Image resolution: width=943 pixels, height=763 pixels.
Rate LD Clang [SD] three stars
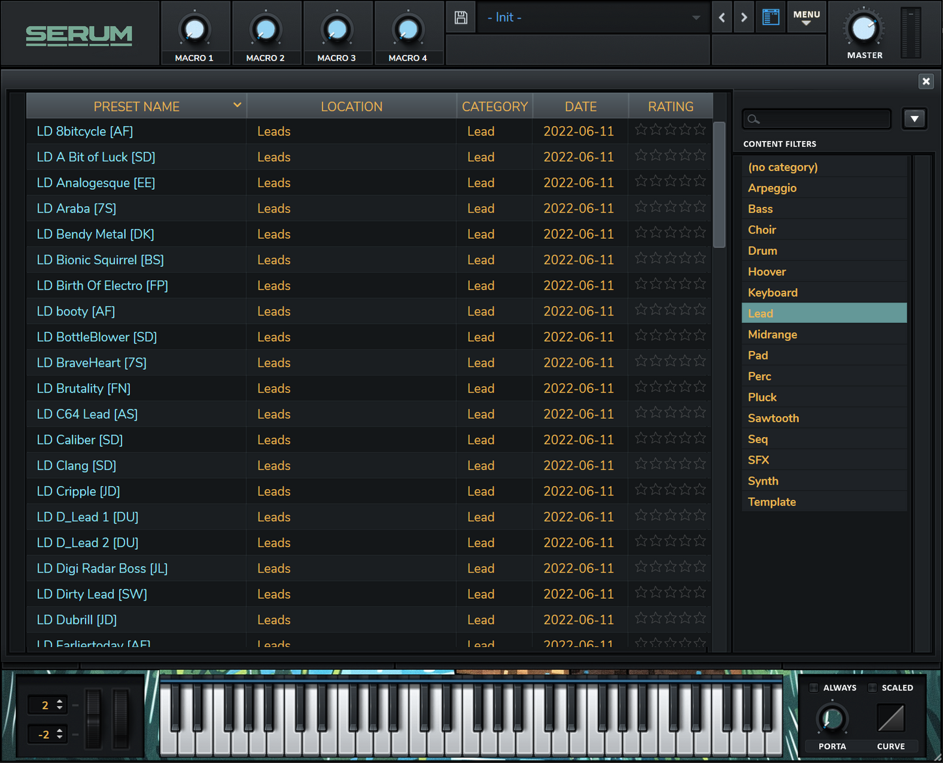tap(671, 463)
